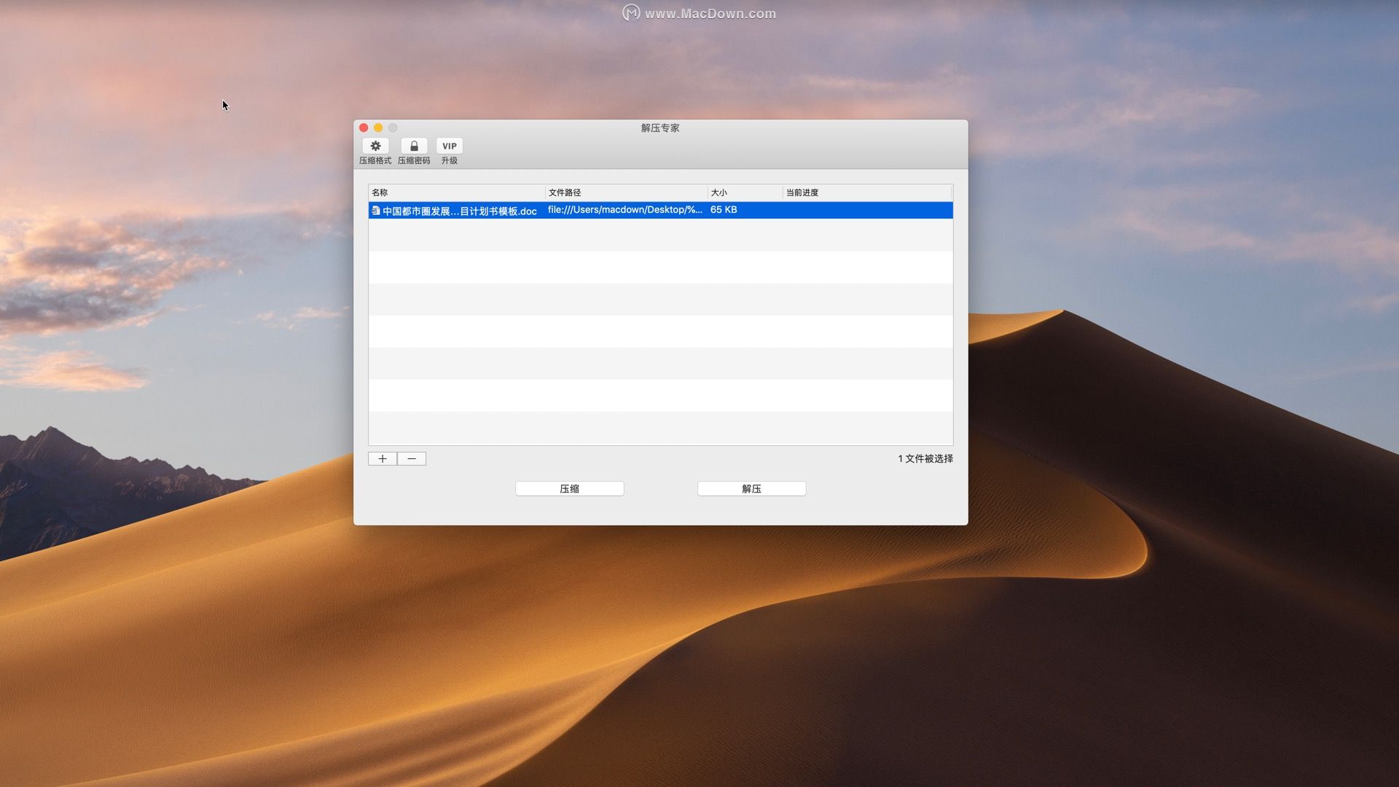The width and height of the screenshot is (1399, 787).
Task: Click the 1 文件被选择 status text
Action: [925, 458]
